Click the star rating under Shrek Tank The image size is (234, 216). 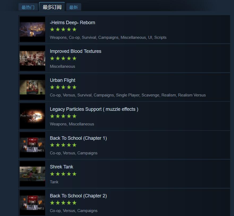(63, 174)
